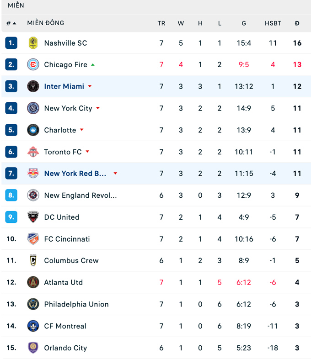
Task: Click the MIỀN ĐÔNG column heading
Action: tap(46, 23)
